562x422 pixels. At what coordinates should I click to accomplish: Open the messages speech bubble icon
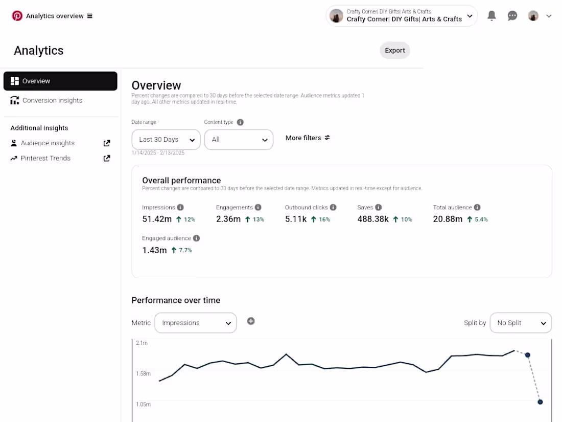512,16
